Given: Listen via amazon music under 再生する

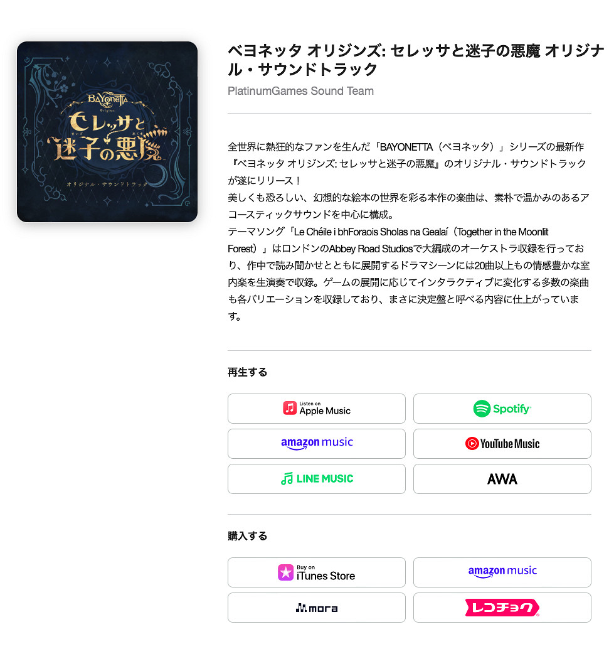Looking at the screenshot, I should 317,444.
